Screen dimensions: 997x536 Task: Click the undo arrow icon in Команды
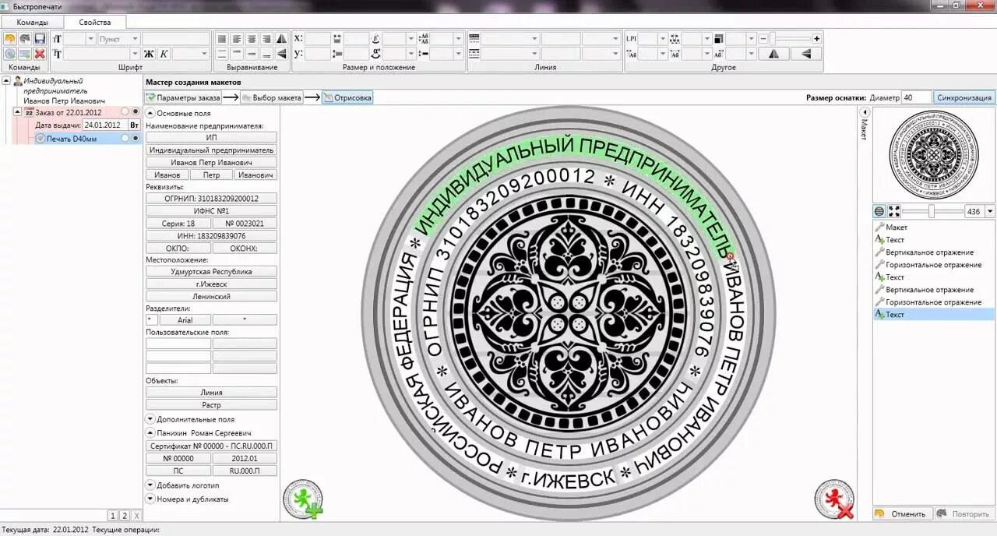point(10,38)
